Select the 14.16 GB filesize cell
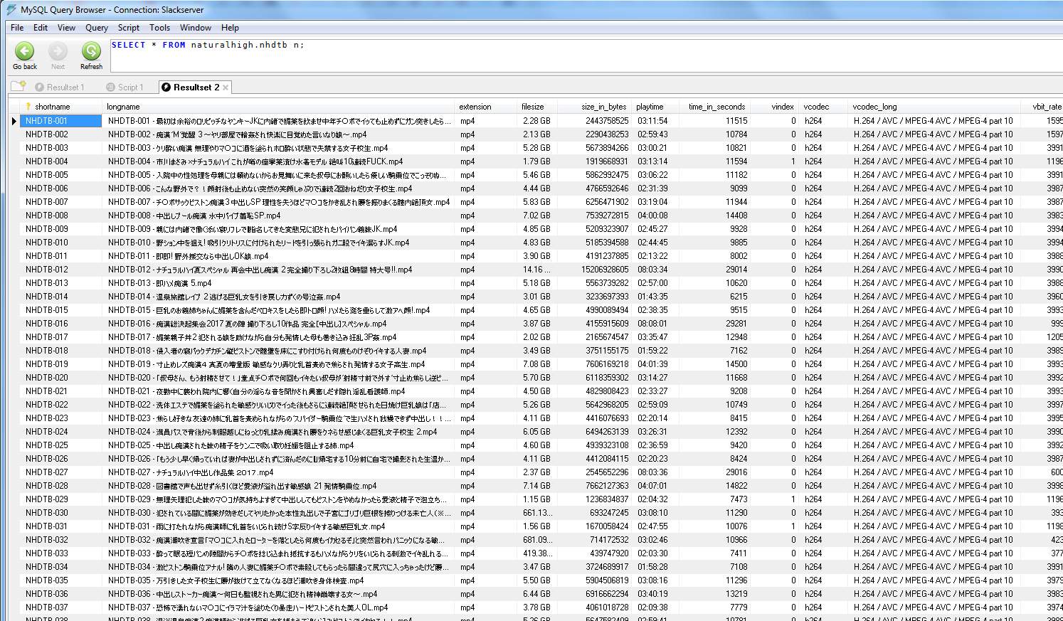Viewport: 1063px width, 621px height. pyautogui.click(x=536, y=270)
